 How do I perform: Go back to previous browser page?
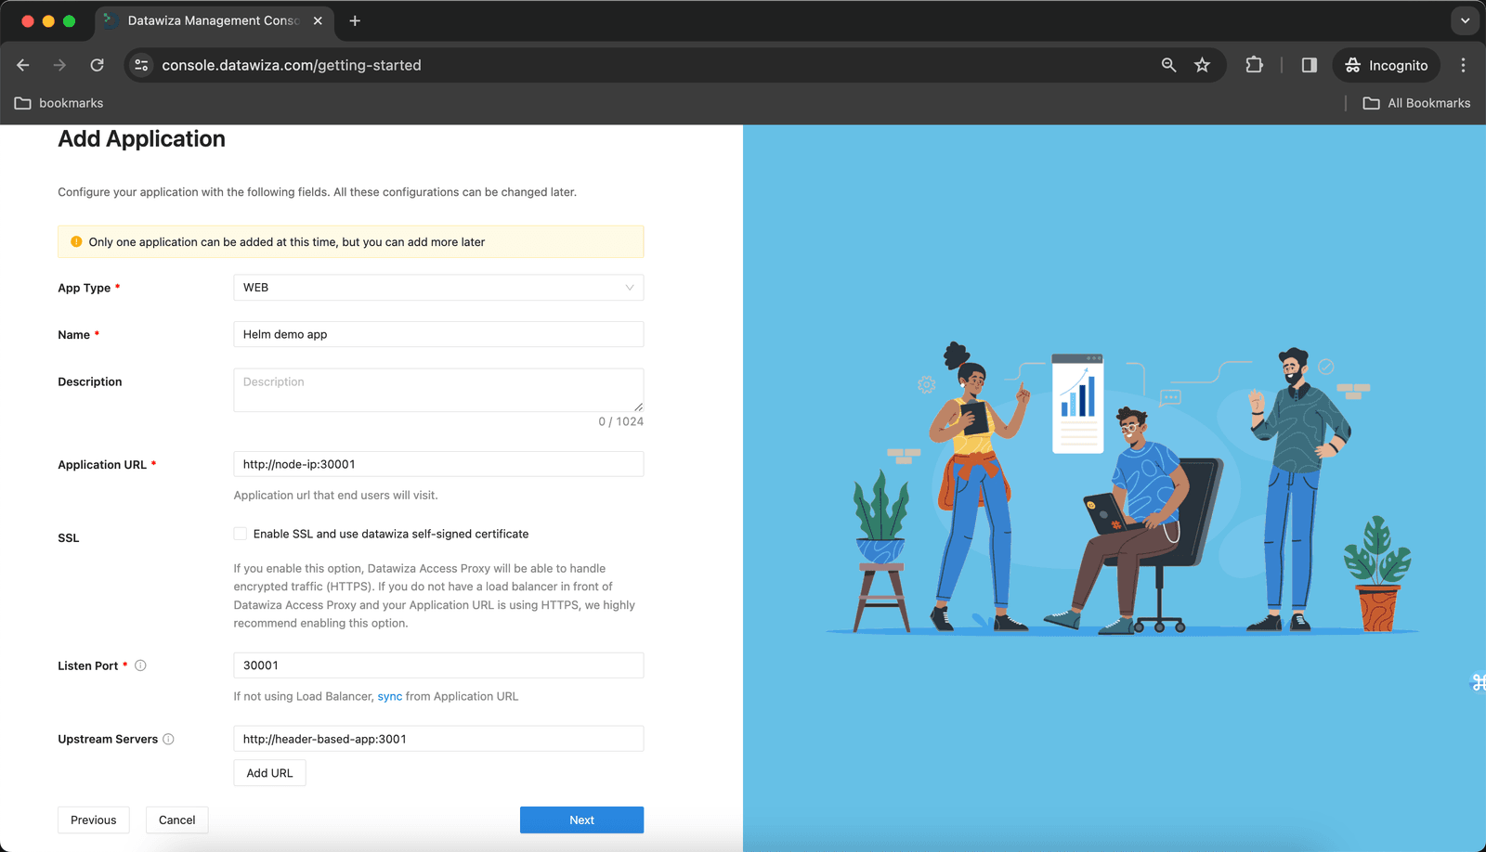tap(23, 65)
